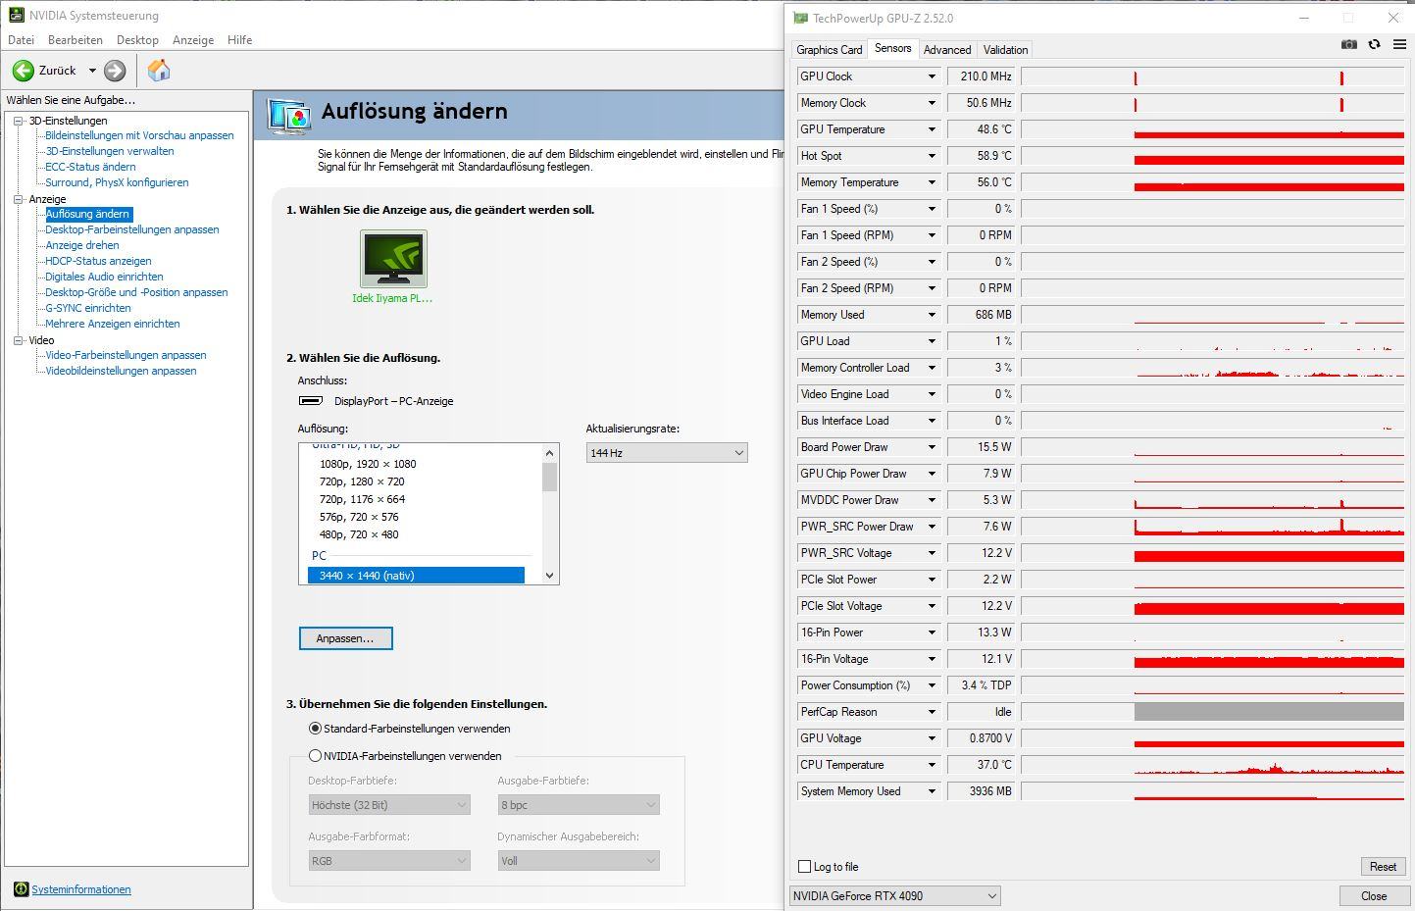Click the GPU-Z Close button
Screen dimensions: 1415x911
(x=1374, y=896)
